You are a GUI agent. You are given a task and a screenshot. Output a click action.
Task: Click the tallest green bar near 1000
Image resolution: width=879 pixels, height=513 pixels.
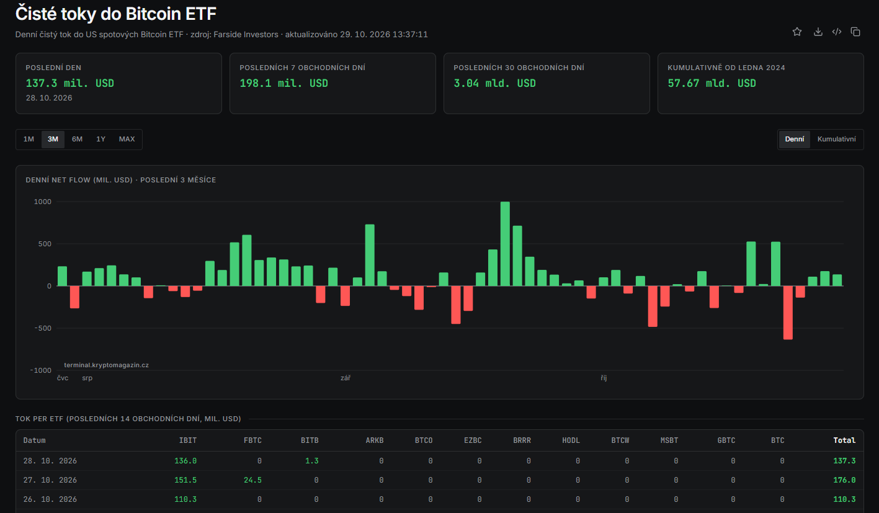[x=505, y=244]
